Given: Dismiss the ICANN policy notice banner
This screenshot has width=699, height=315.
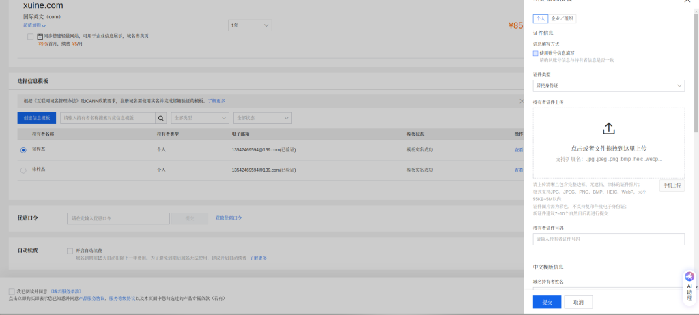Looking at the screenshot, I should tap(522, 100).
